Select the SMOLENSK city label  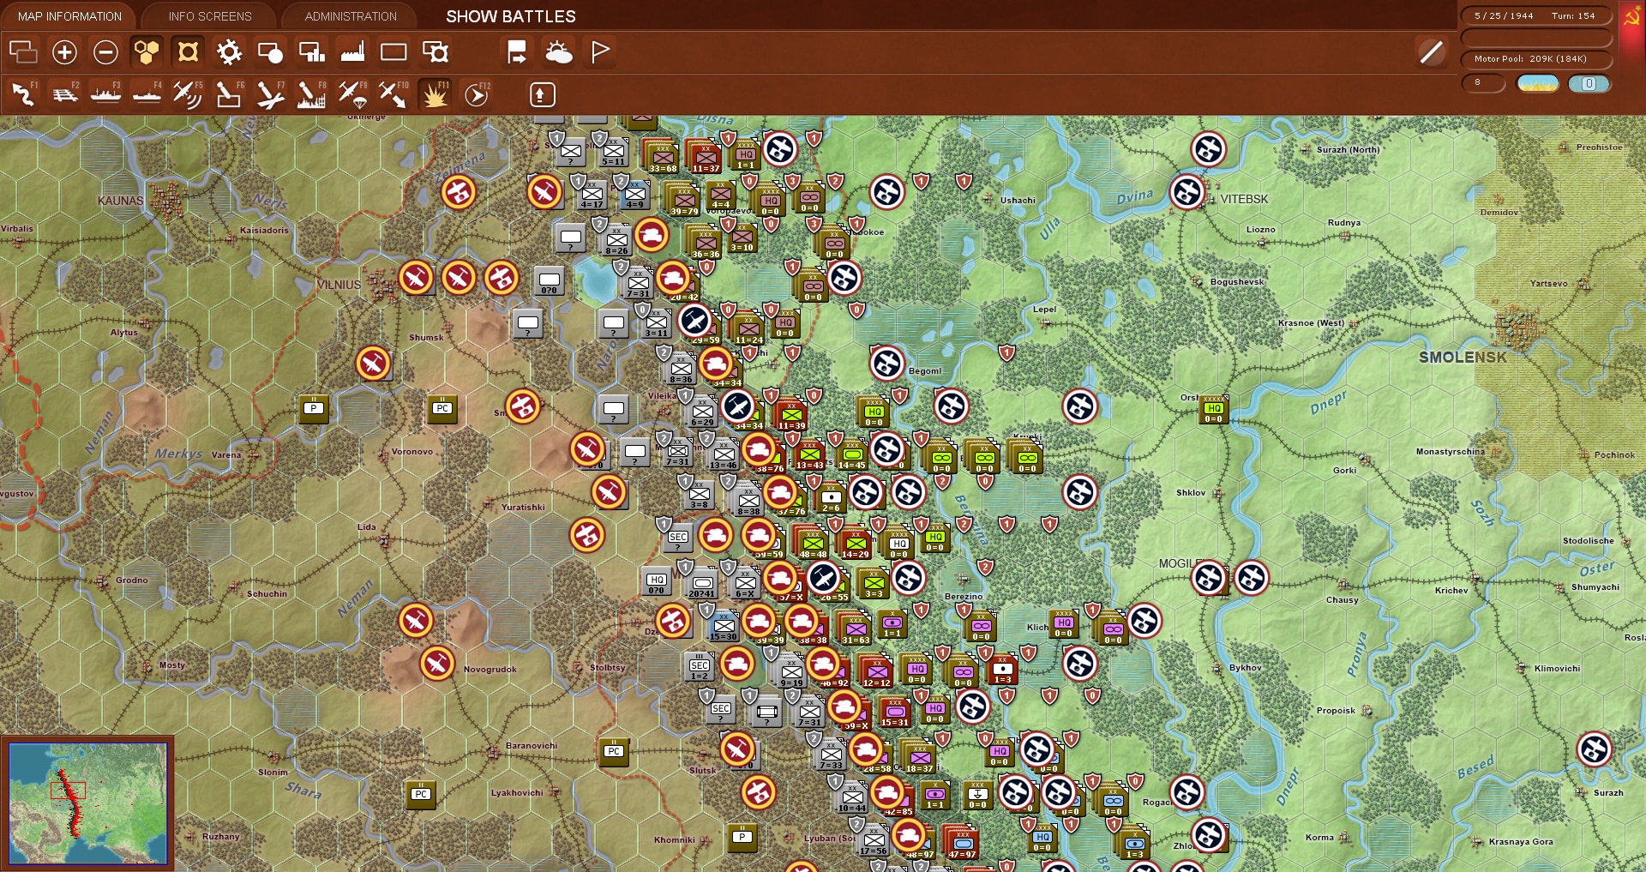tap(1462, 358)
